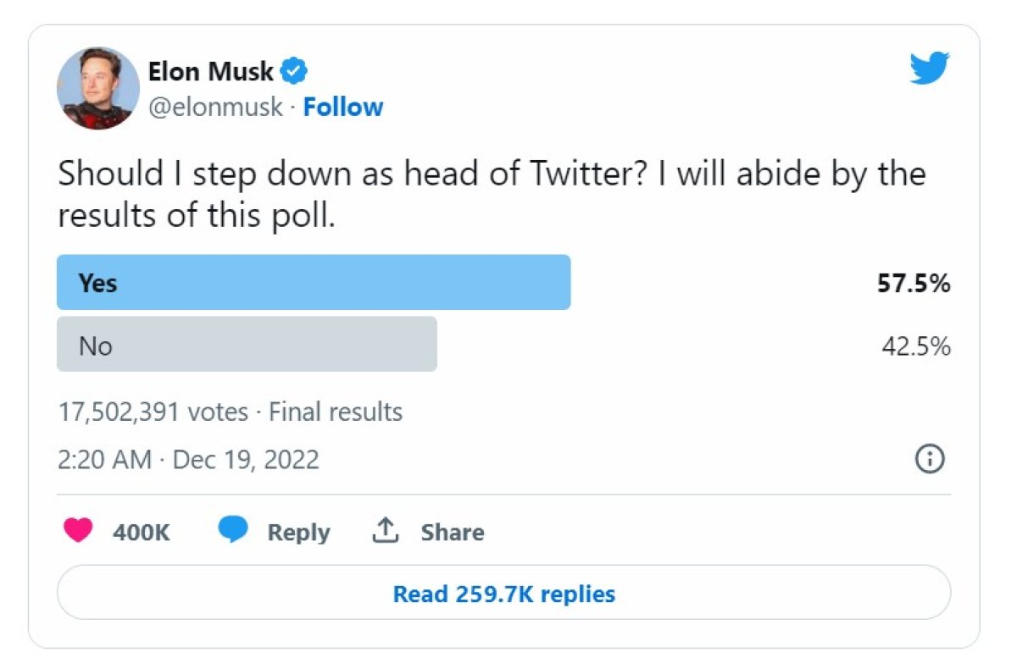Open the tweet info icon
This screenshot has width=1017, height=669.
point(930,459)
